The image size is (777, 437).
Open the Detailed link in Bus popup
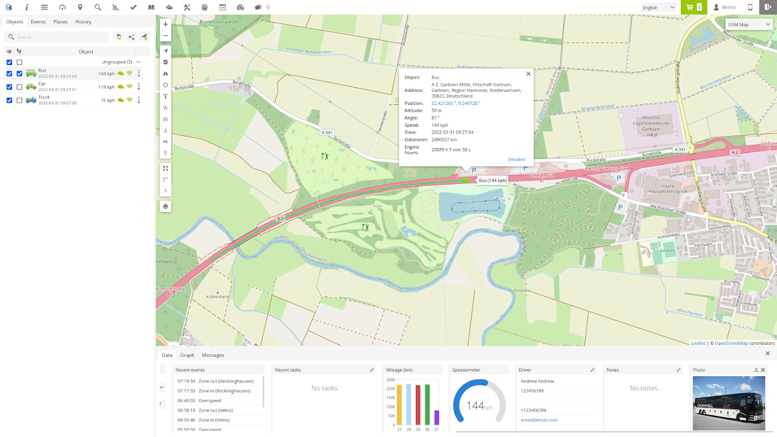[516, 160]
